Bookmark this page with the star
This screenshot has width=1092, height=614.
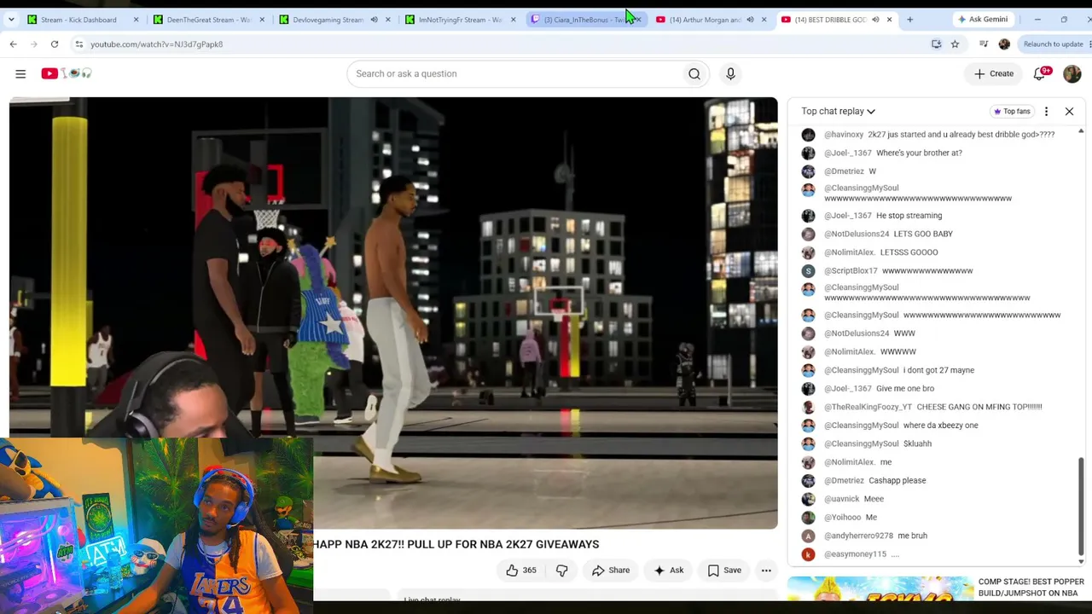[x=955, y=44]
